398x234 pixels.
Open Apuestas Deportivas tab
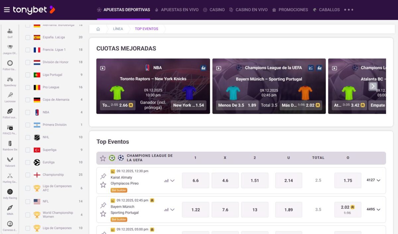[123, 10]
